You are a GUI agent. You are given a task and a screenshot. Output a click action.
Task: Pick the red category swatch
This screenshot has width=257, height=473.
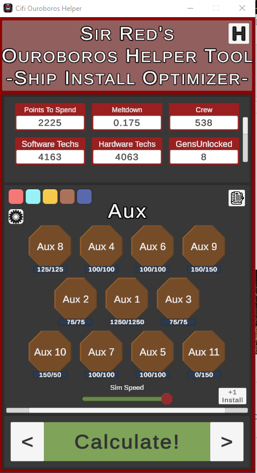(x=16, y=197)
